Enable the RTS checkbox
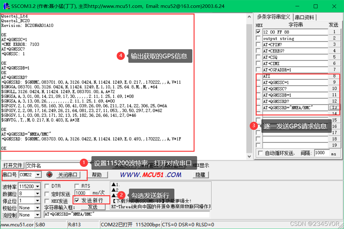 pos(77,186)
